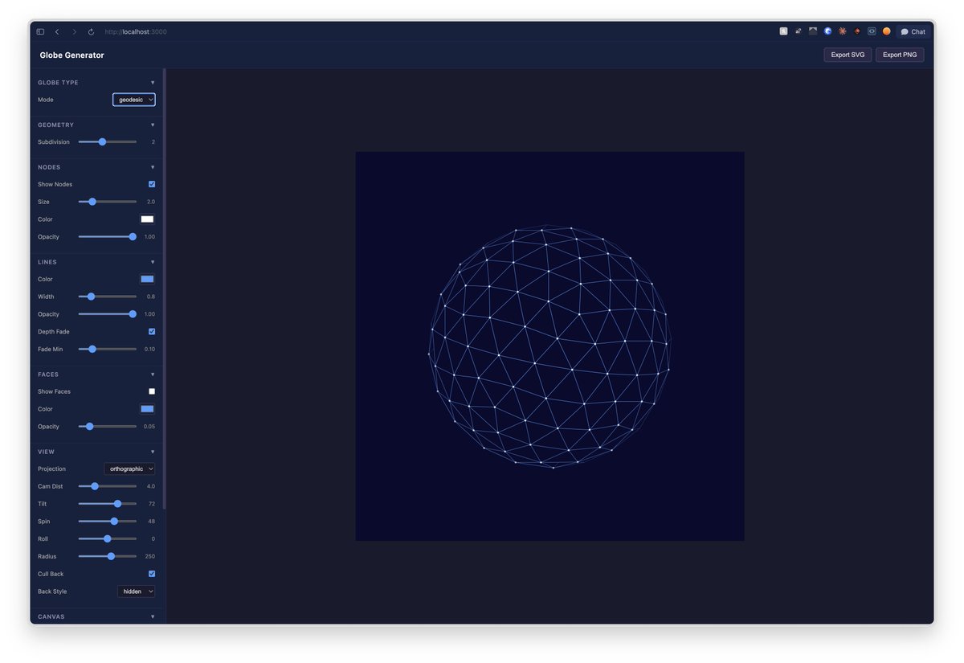Screen dimensions: 964x663
Task: Collapse the Geometry section
Action: (x=153, y=125)
